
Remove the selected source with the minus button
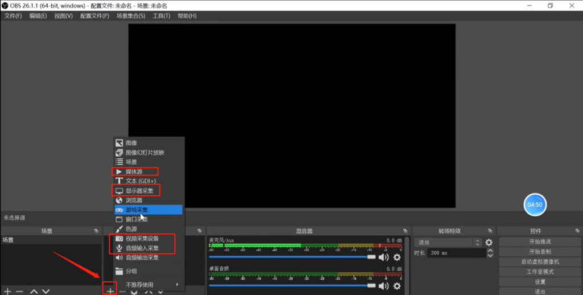point(122,291)
